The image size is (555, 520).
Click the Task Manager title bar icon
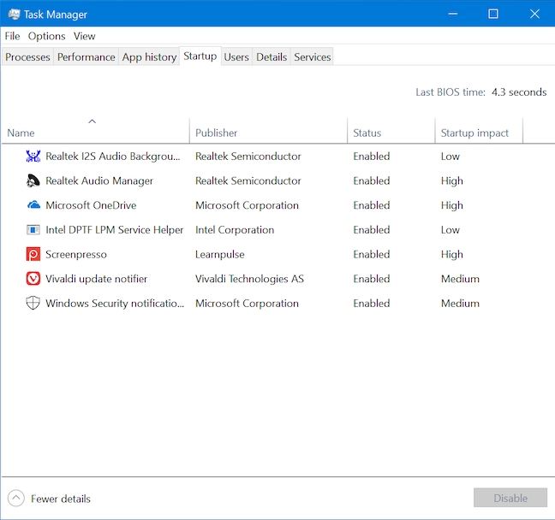tap(15, 15)
